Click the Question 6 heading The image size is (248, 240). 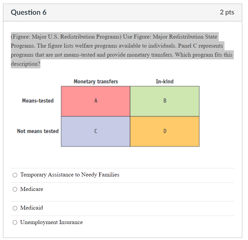[29, 12]
